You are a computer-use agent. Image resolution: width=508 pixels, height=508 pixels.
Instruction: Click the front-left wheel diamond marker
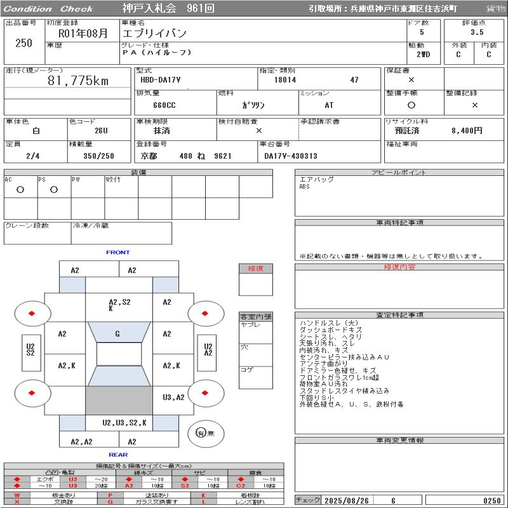coord(32,312)
